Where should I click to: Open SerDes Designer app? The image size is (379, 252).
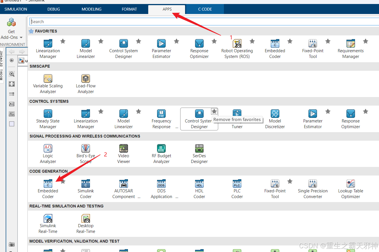(199, 154)
